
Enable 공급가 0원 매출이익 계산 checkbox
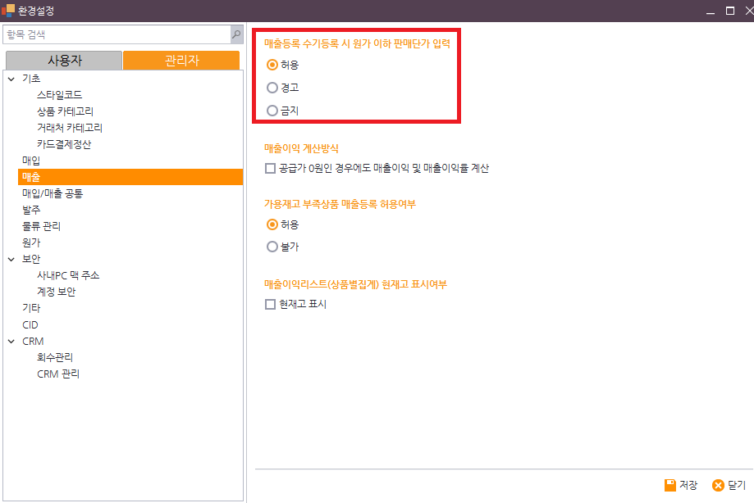pos(270,169)
